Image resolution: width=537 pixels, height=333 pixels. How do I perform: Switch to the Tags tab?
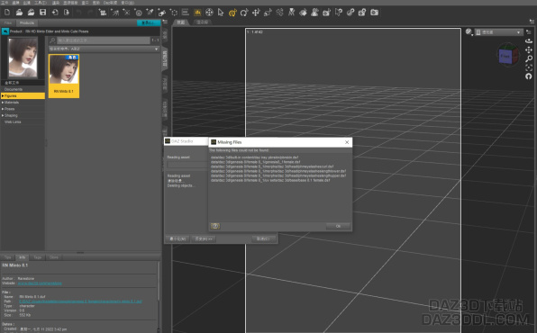point(38,257)
